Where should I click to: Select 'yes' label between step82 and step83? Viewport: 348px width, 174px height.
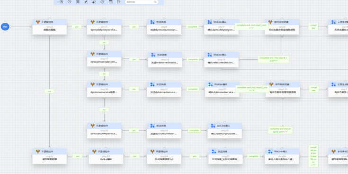click(x=78, y=156)
